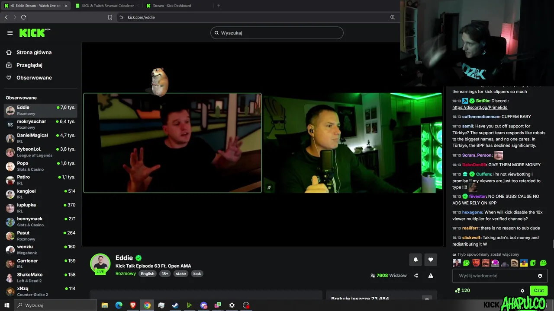Open File Explorer from taskbar
554x311 pixels.
pyautogui.click(x=105, y=305)
